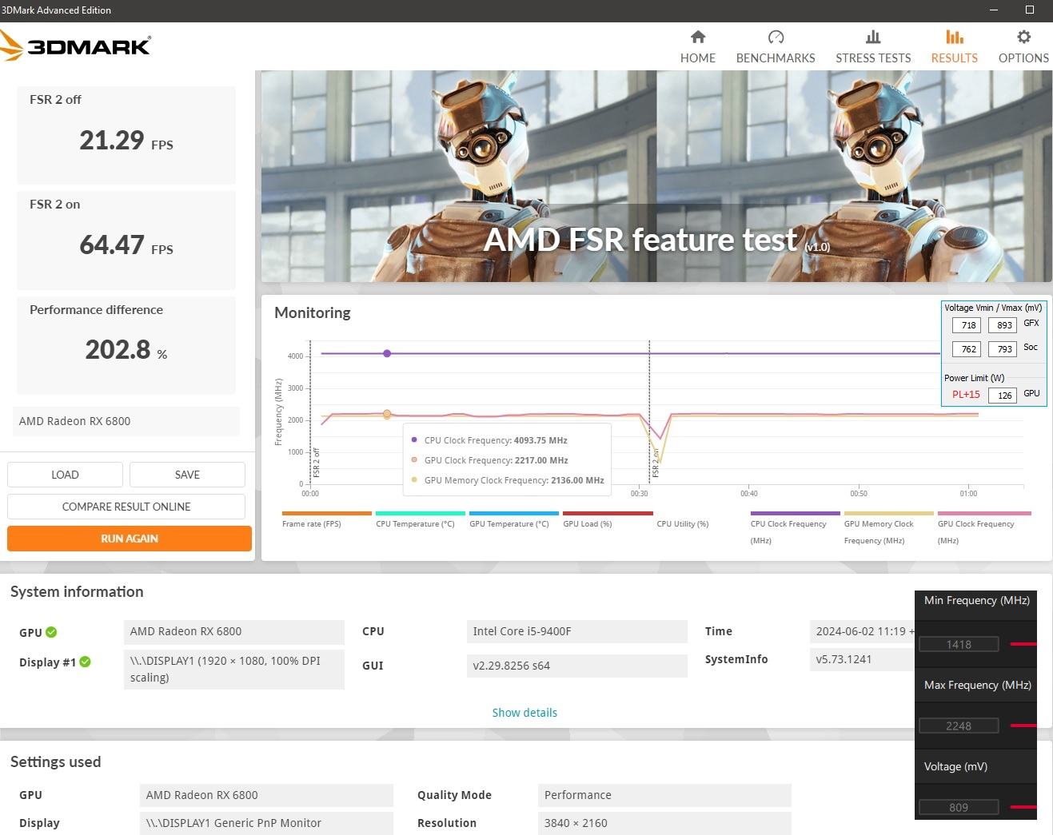Toggle GPU Clock Frequency legend series
Viewport: 1053px width, 835px height.
tap(983, 528)
